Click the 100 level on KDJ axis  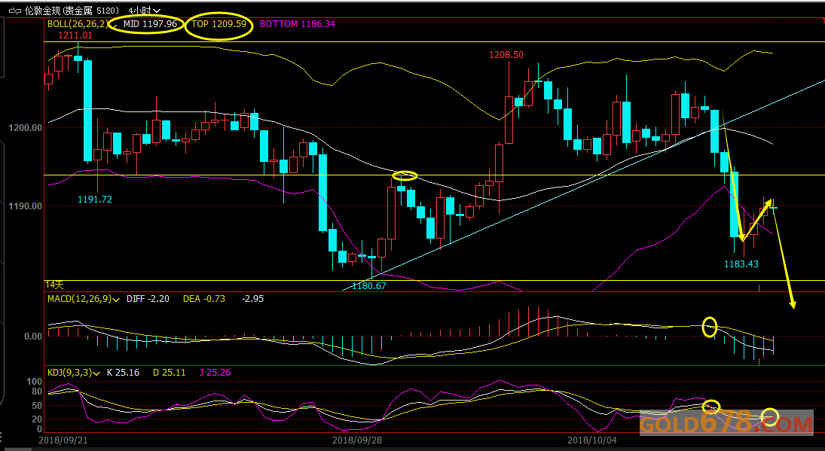pos(34,381)
